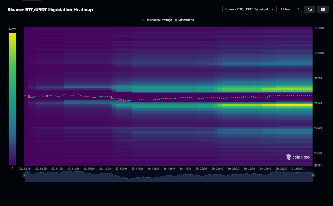The width and height of the screenshot is (333, 206).
Task: Click the Binance BTC/USDT Liquidation Heatmap title
Action: [50, 10]
